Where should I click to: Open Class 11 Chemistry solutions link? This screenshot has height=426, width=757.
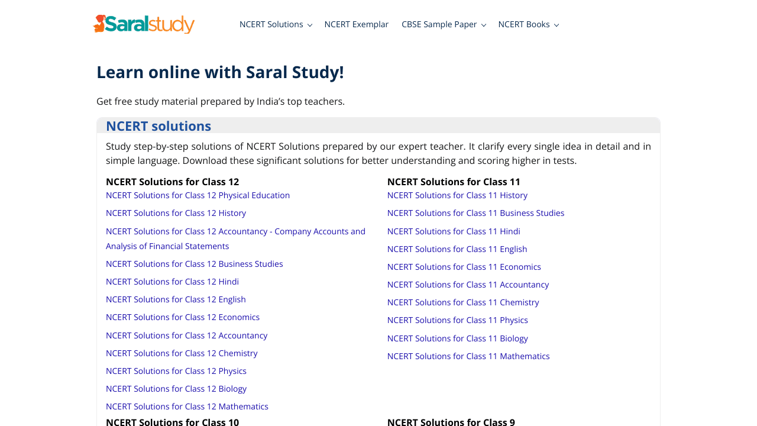(463, 302)
